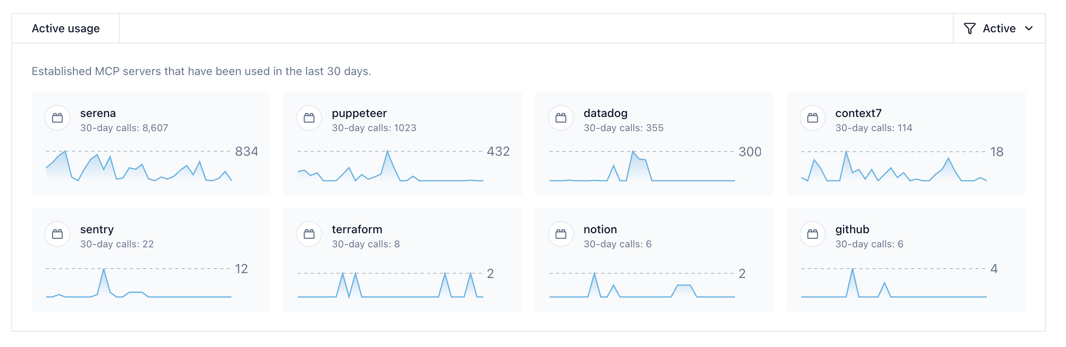
Task: Open the notion server name
Action: coord(600,229)
